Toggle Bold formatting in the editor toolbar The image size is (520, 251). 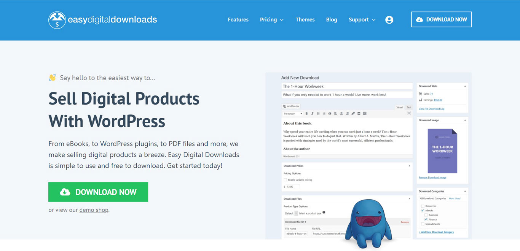(x=306, y=113)
